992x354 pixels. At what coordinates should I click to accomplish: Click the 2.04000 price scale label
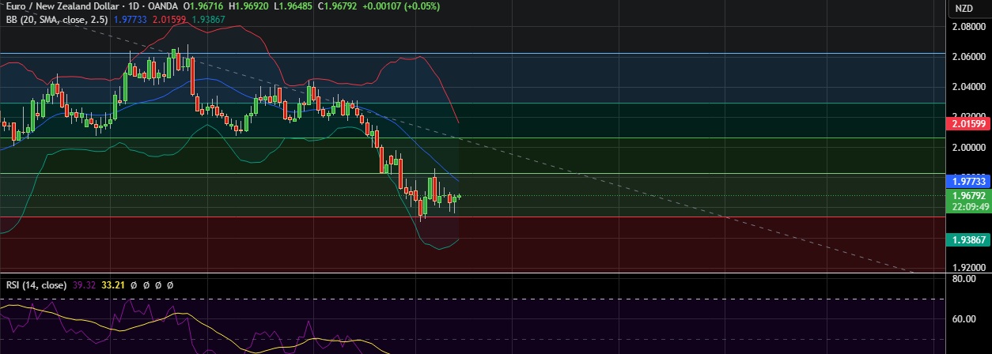pyautogui.click(x=968, y=87)
